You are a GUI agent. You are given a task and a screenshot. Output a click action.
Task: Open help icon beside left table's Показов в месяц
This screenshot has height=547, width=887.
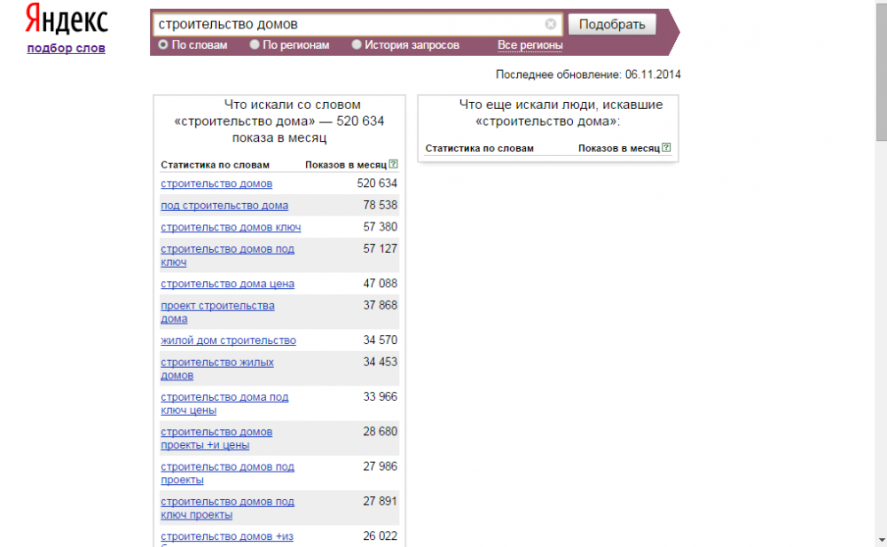tap(393, 165)
